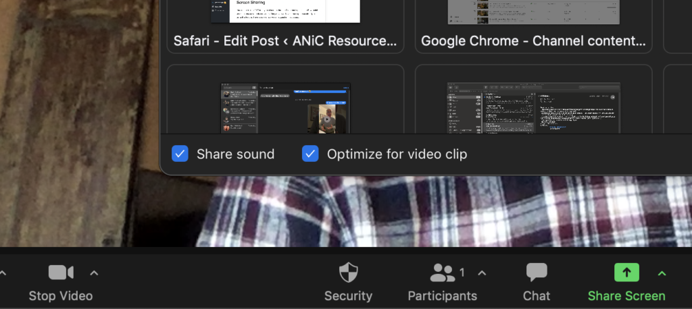The image size is (692, 309).
Task: Uncheck the Share sound checkbox
Action: click(180, 154)
